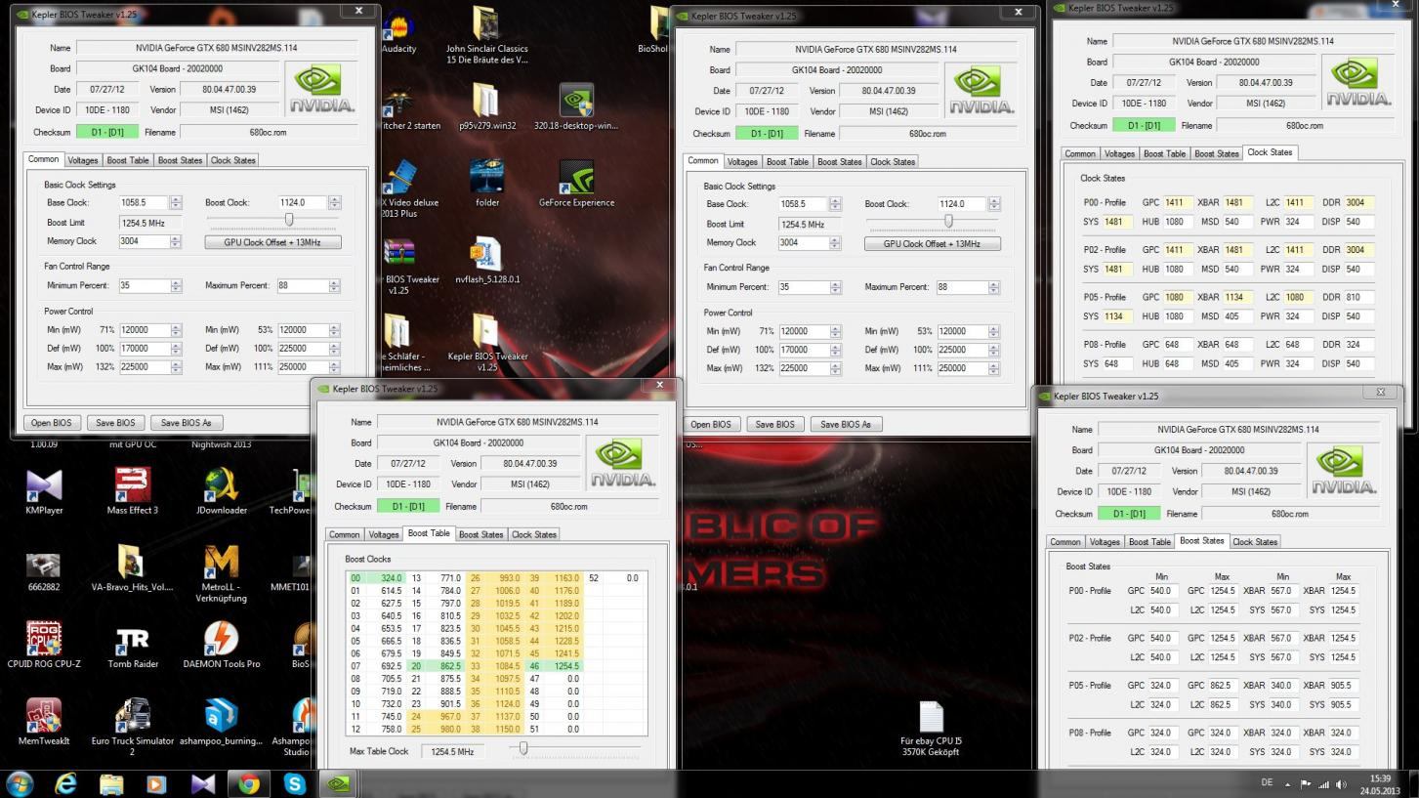The image size is (1419, 798).
Task: Open Clock States tab in top-middle window
Action: point(892,162)
